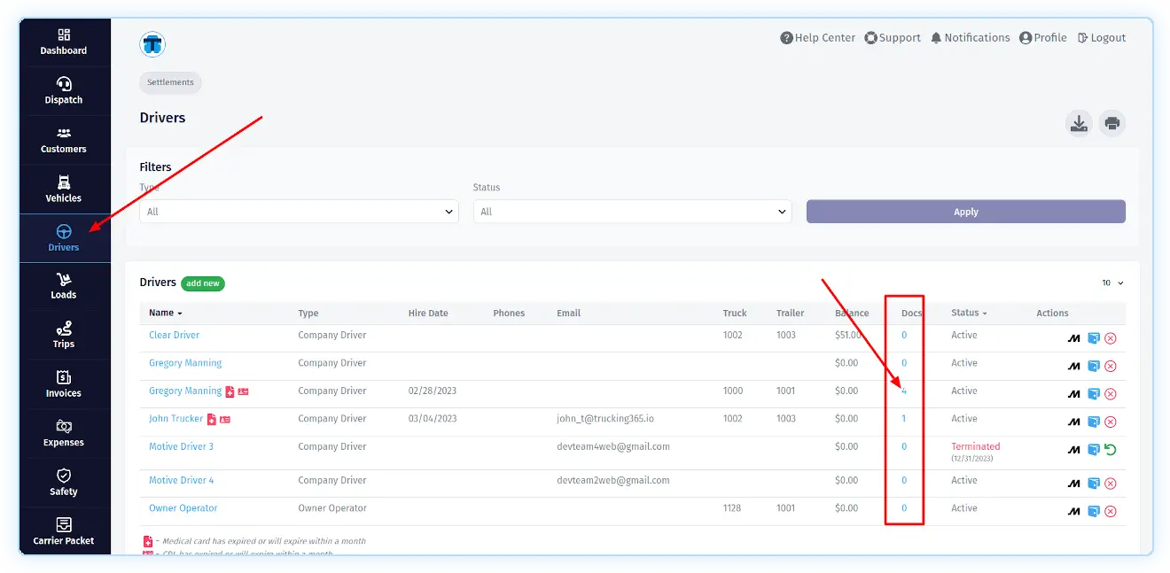Sort the table by Status column header

pyautogui.click(x=968, y=313)
